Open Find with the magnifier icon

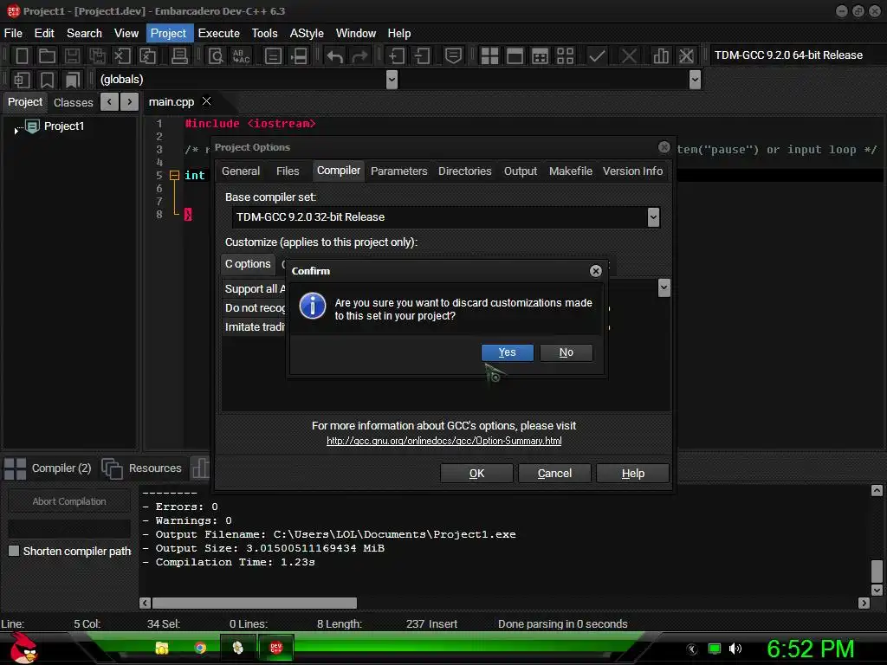pos(216,55)
